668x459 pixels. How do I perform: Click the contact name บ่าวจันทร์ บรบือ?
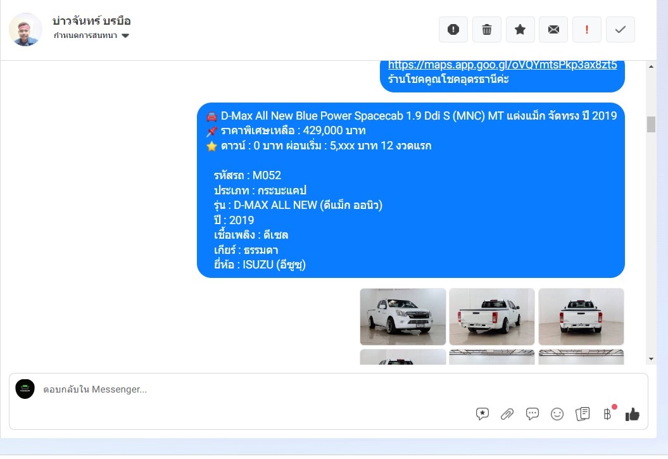tap(91, 21)
